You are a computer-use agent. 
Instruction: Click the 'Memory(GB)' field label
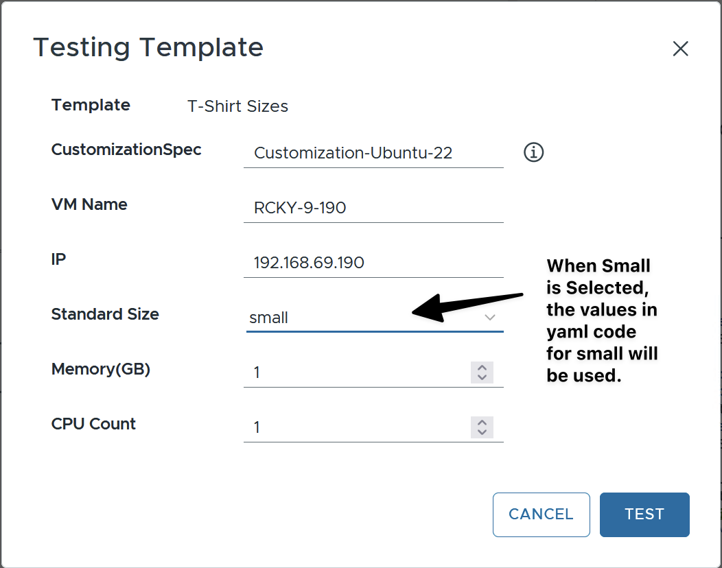[101, 369]
